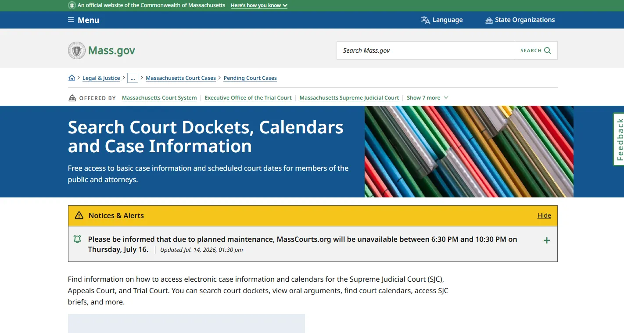Open the Feedback side tab
Image resolution: width=624 pixels, height=333 pixels.
[619, 139]
